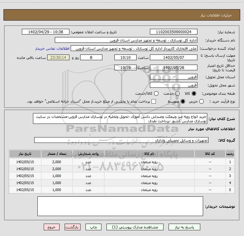Click row 3 unit عدد
Image resolution: width=244 pixels, height=236 pixels.
(88, 176)
